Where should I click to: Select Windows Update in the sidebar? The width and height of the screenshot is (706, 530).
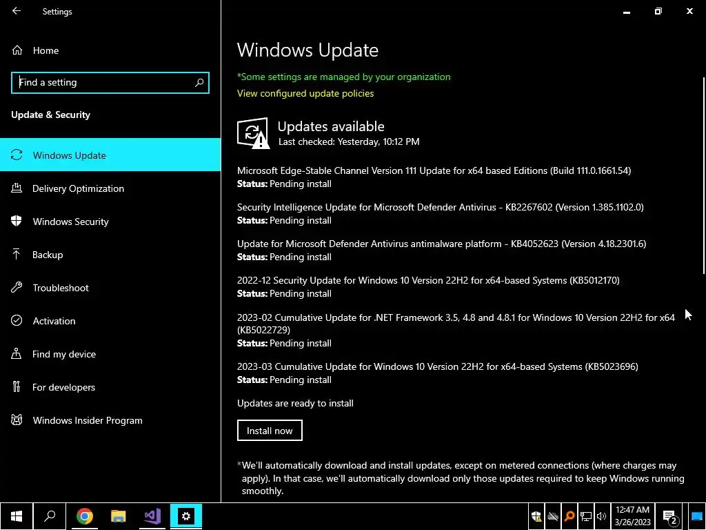point(110,155)
